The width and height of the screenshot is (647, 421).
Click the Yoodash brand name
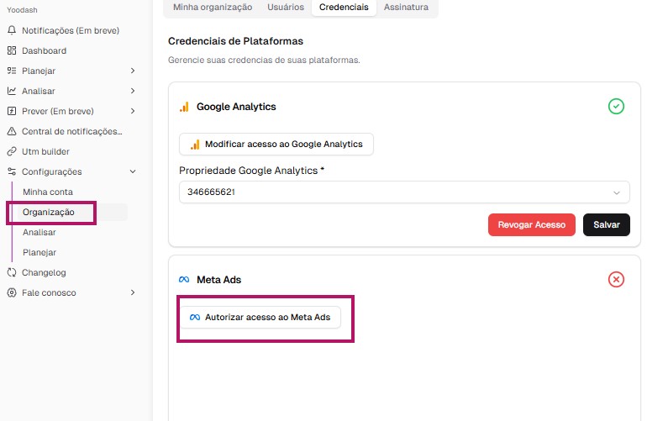coord(22,10)
